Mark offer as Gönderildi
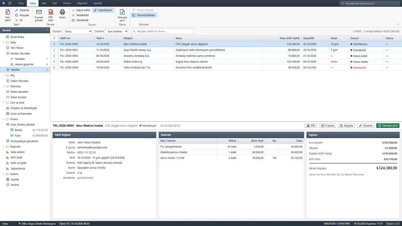 80,20
